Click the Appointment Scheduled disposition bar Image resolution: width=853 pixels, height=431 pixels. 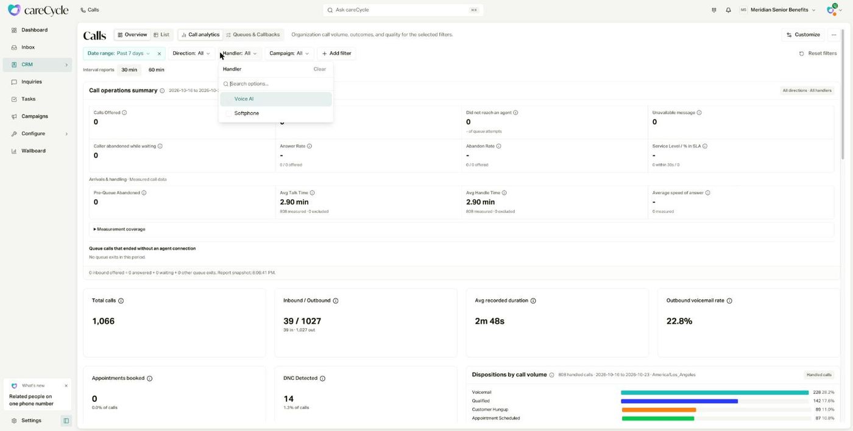[x=658, y=418]
